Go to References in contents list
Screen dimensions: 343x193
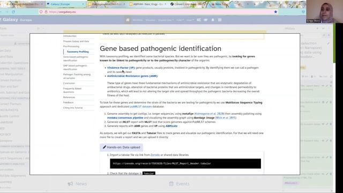69,97
